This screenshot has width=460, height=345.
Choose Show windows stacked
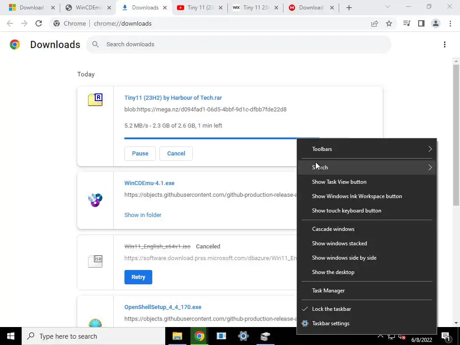click(367, 243)
